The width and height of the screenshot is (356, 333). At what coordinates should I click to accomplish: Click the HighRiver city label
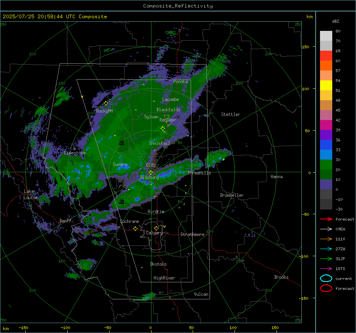click(x=164, y=278)
